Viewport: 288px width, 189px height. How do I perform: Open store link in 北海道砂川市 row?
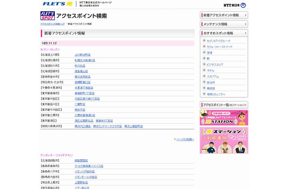coord(80,66)
